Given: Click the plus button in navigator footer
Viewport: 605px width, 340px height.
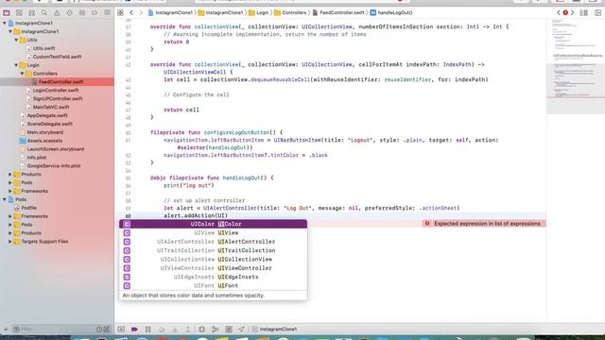Looking at the screenshot, I should (x=6, y=330).
